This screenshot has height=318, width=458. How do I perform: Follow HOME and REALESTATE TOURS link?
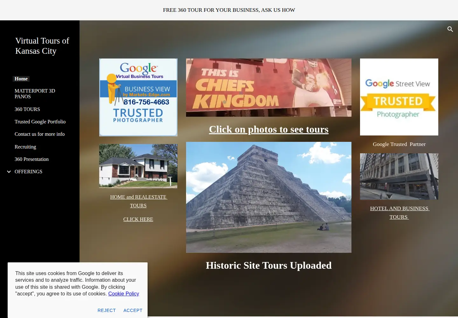coord(138,201)
